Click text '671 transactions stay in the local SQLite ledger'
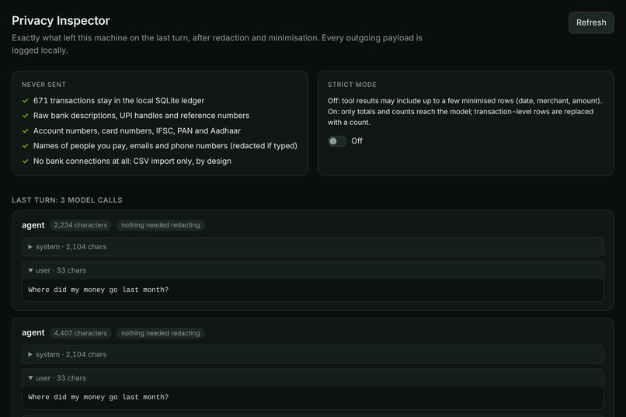Image resolution: width=626 pixels, height=417 pixels. pos(119,100)
